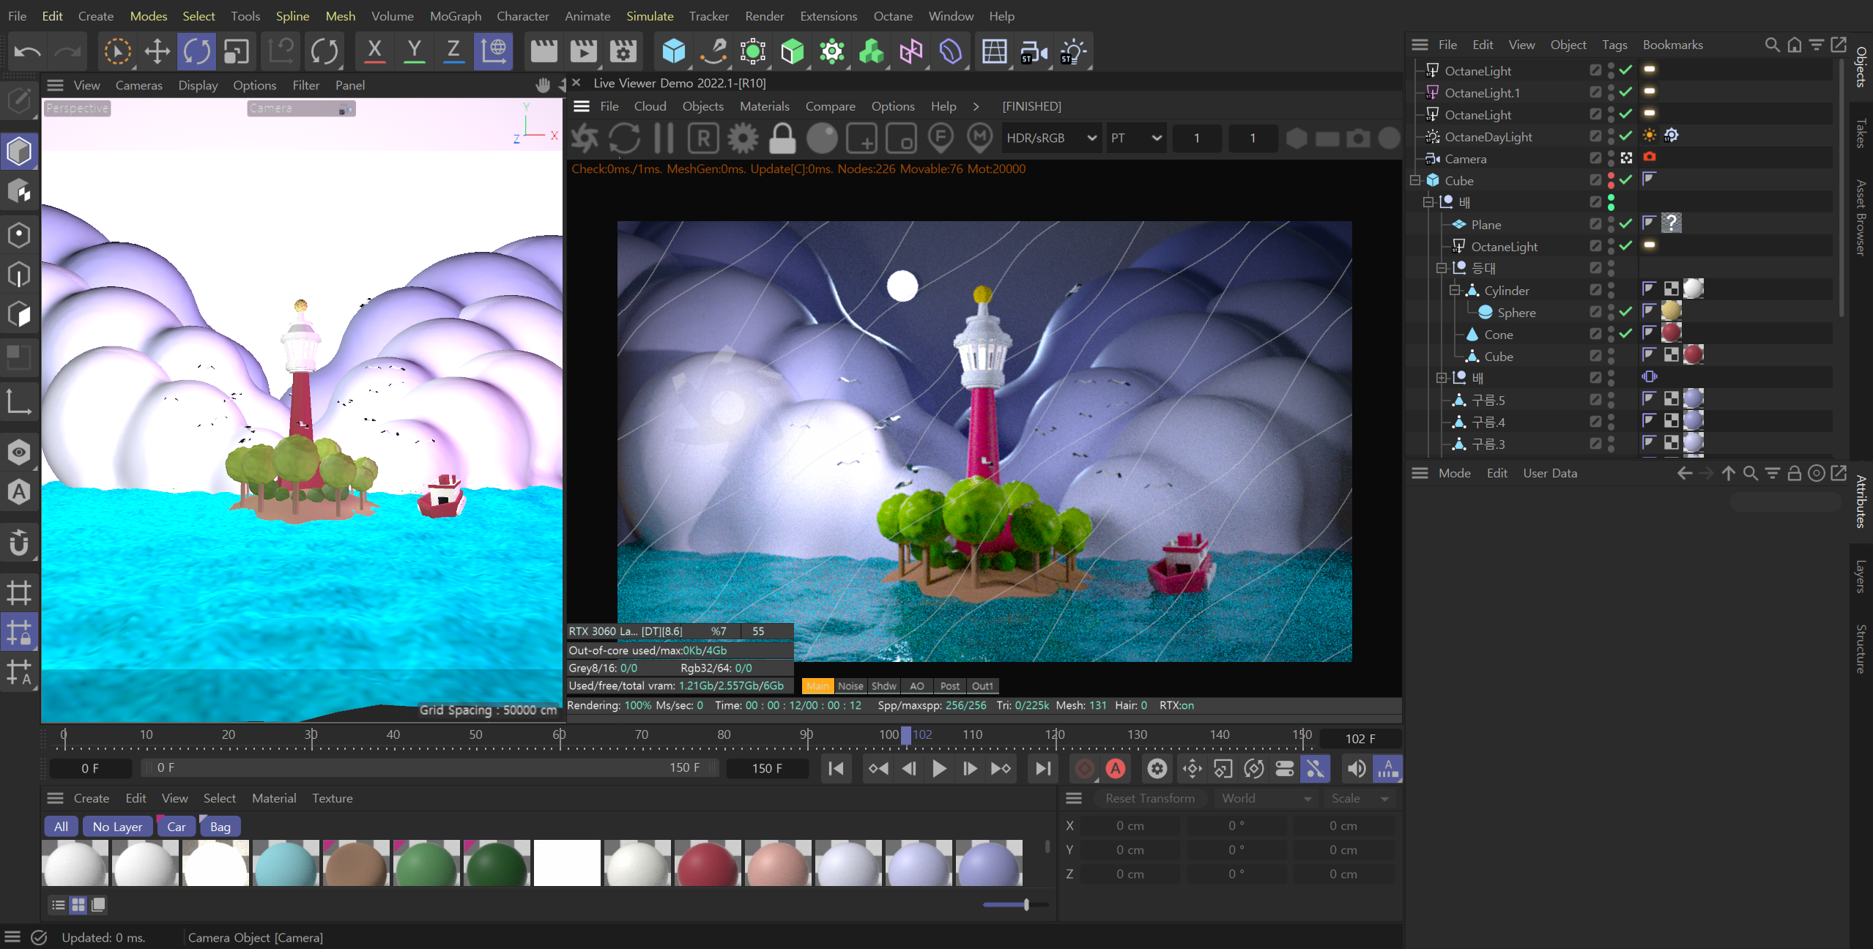The image size is (1873, 949).
Task: Adjust material thumbnail size slider
Action: point(1025,905)
